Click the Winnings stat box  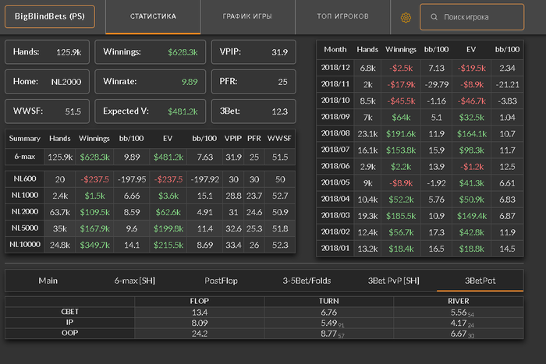click(x=151, y=52)
